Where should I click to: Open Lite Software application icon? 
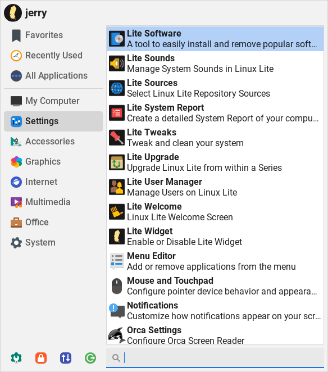(x=117, y=39)
